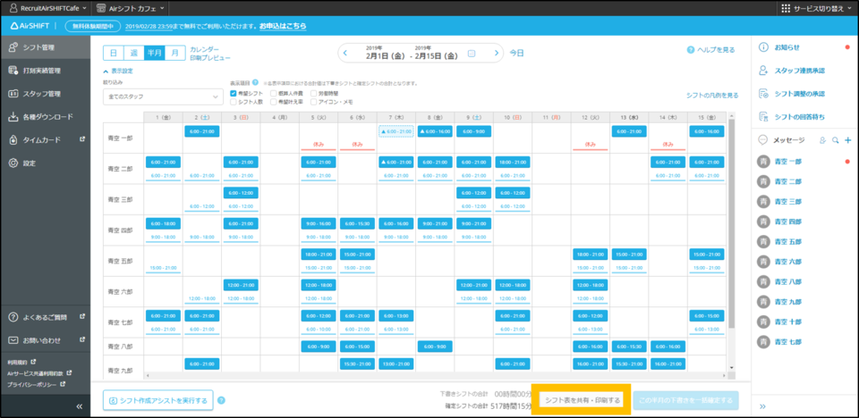Open the 全てのスタッフ filter dropdown
Image resolution: width=859 pixels, height=418 pixels.
click(x=163, y=96)
